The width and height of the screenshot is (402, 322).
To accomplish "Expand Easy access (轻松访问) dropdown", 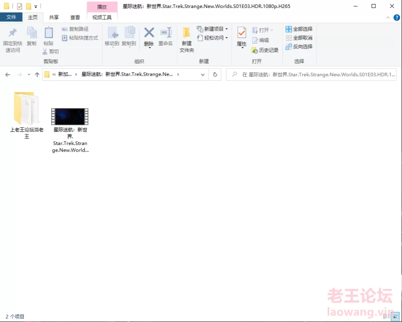I will (212, 38).
